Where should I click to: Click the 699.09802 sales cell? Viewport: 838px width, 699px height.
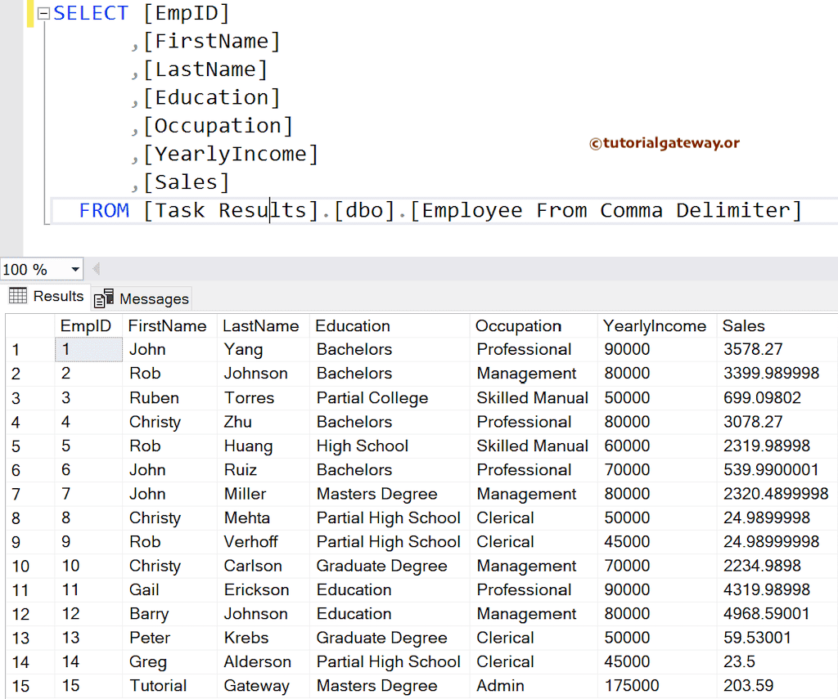tap(777, 398)
